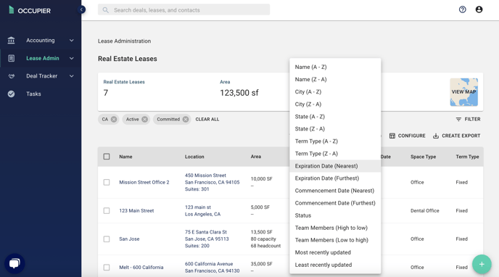Collapse the sidebar with the arrow button

81,9
